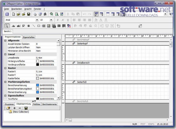
Task: Apply italic formatting with K button
Action: click(63, 20)
